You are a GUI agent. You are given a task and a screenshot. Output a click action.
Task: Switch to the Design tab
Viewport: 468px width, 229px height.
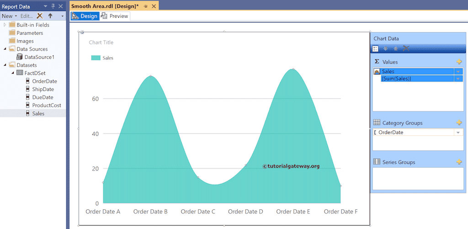(85, 16)
